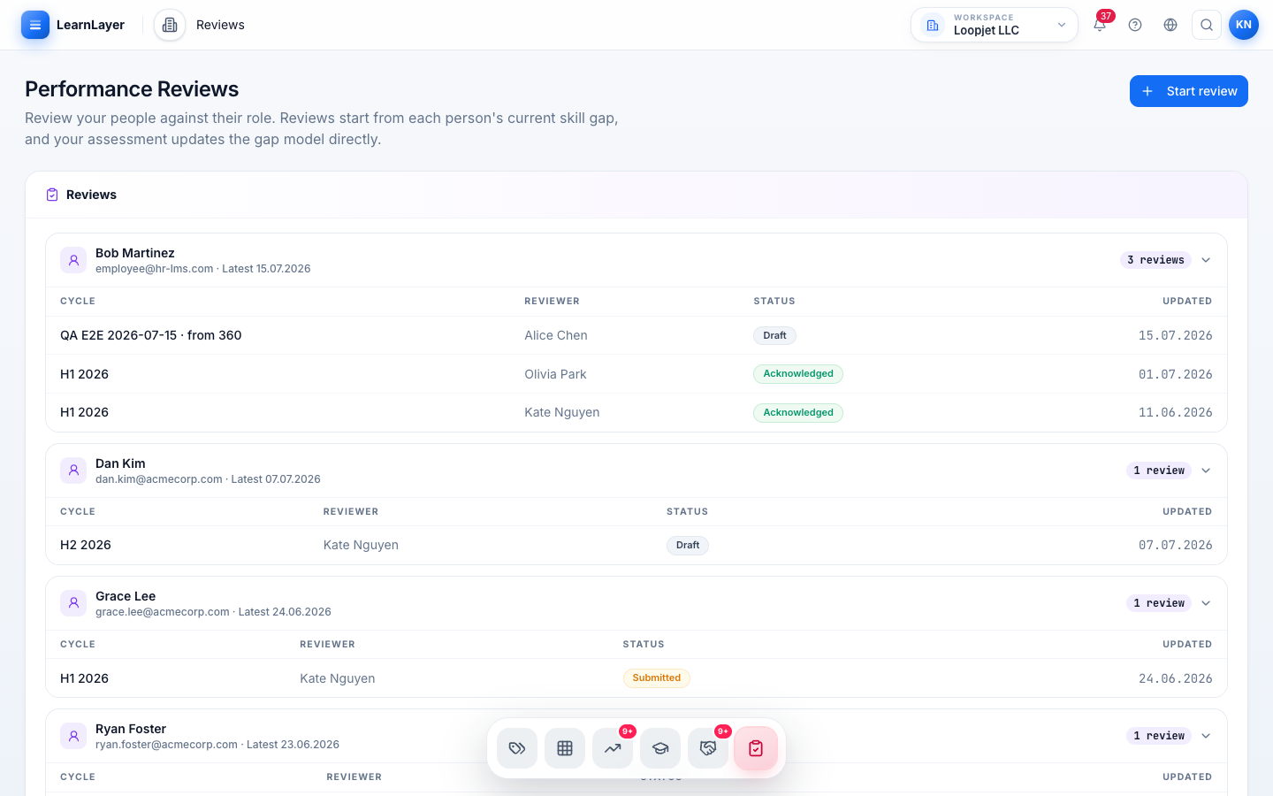The height and width of the screenshot is (796, 1273).
Task: Select the reviews clipboard icon in dock
Action: [x=756, y=748]
